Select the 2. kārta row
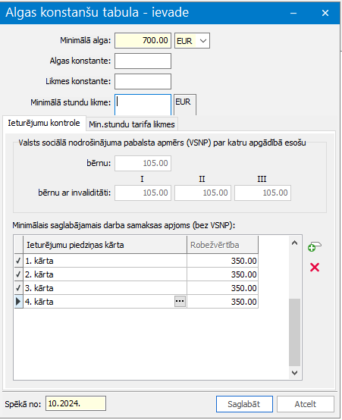 [x=136, y=274]
